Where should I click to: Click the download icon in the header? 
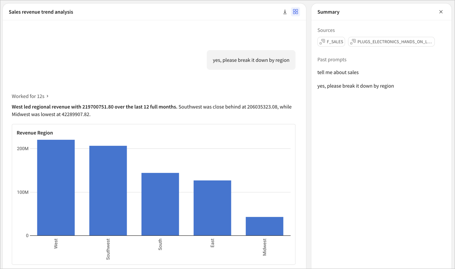pos(285,12)
